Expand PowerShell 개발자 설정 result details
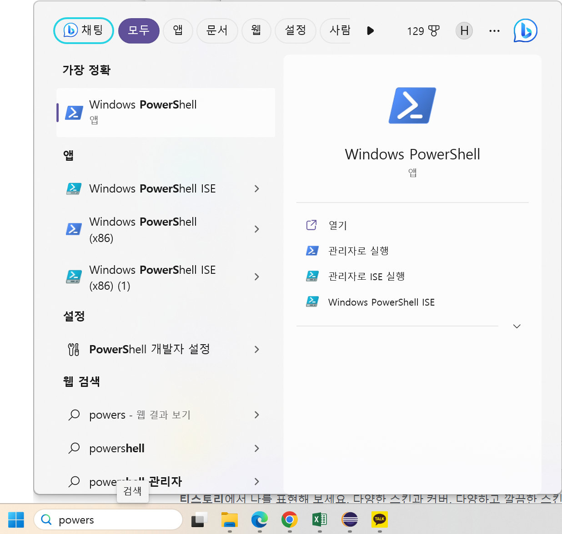This screenshot has height=534, width=562. (257, 349)
